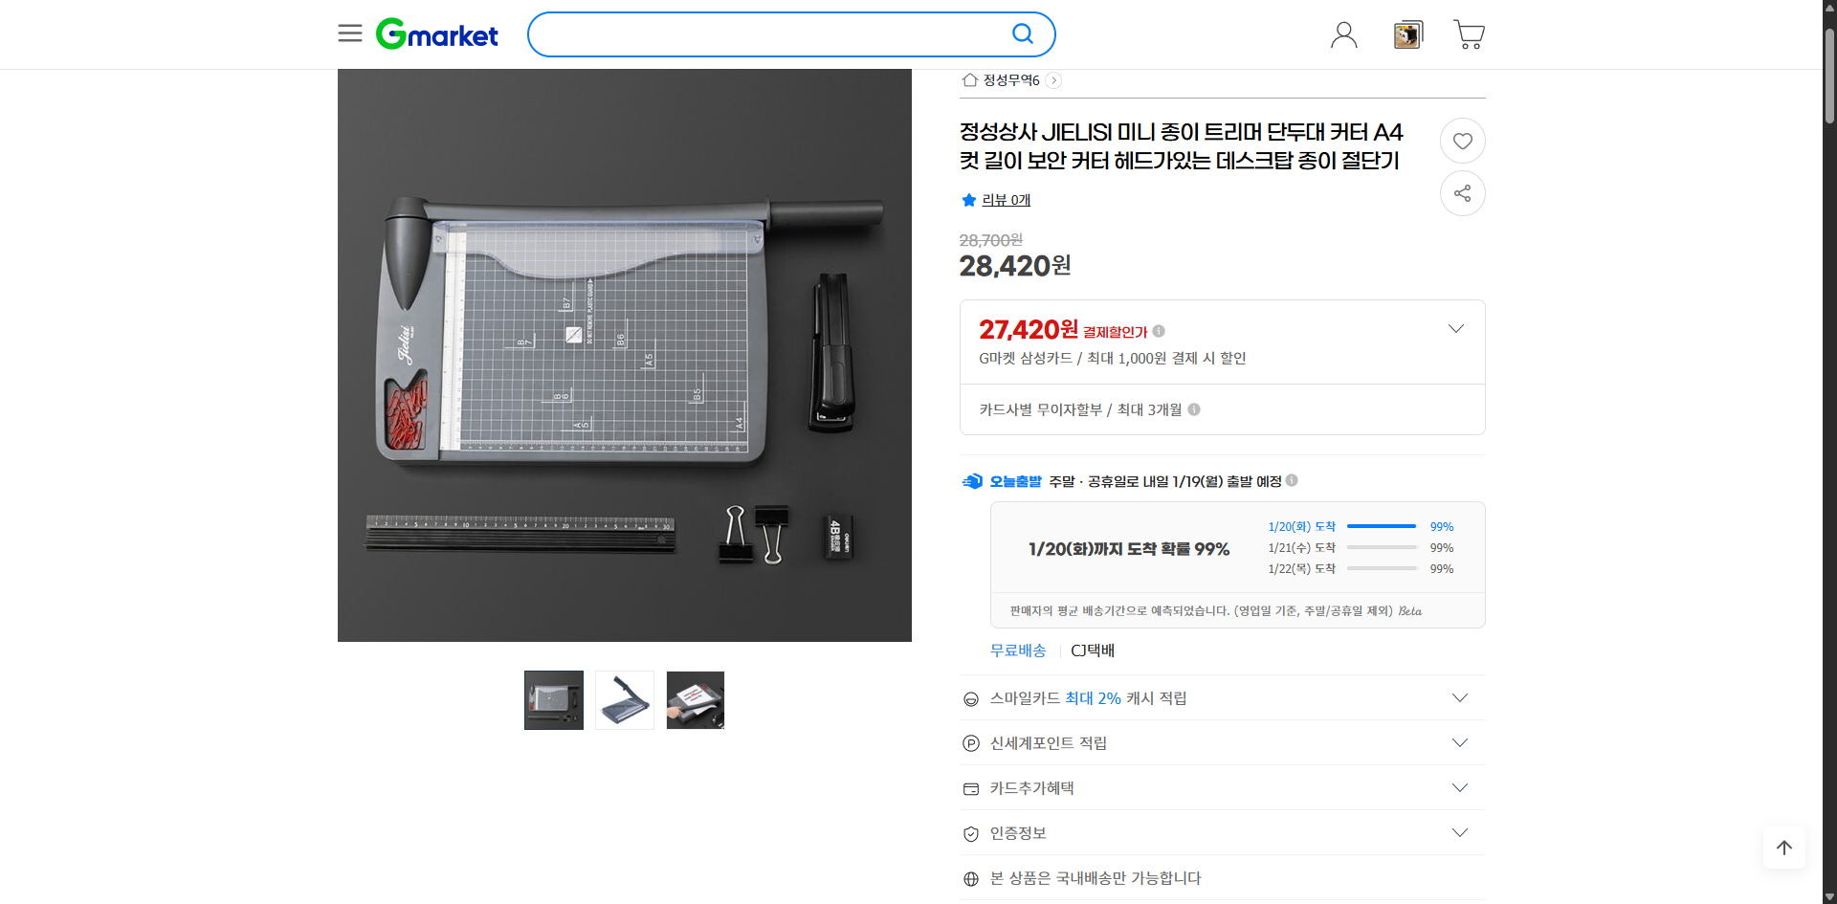Open the user profile icon

(1343, 34)
